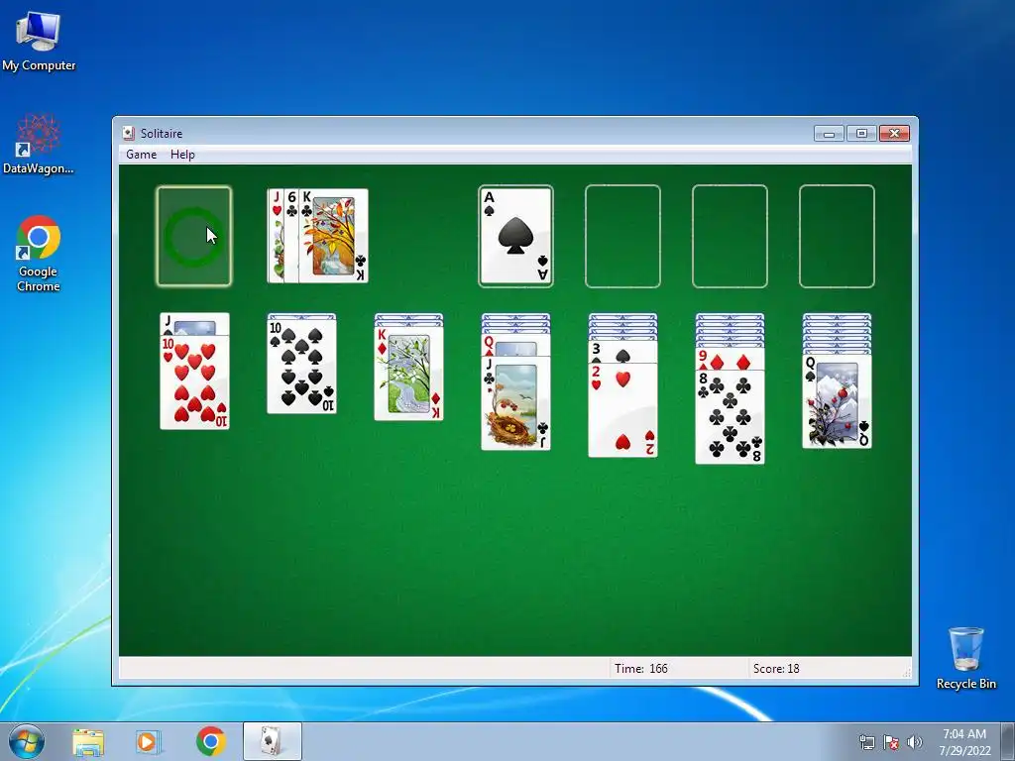Select the Queen of diamonds above Jack of clubs
The width and height of the screenshot is (1015, 761).
(x=515, y=346)
